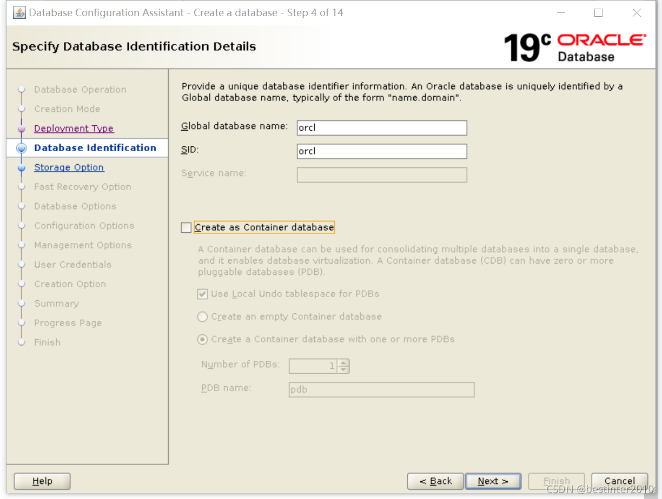Go to Deployment Type step

point(74,129)
